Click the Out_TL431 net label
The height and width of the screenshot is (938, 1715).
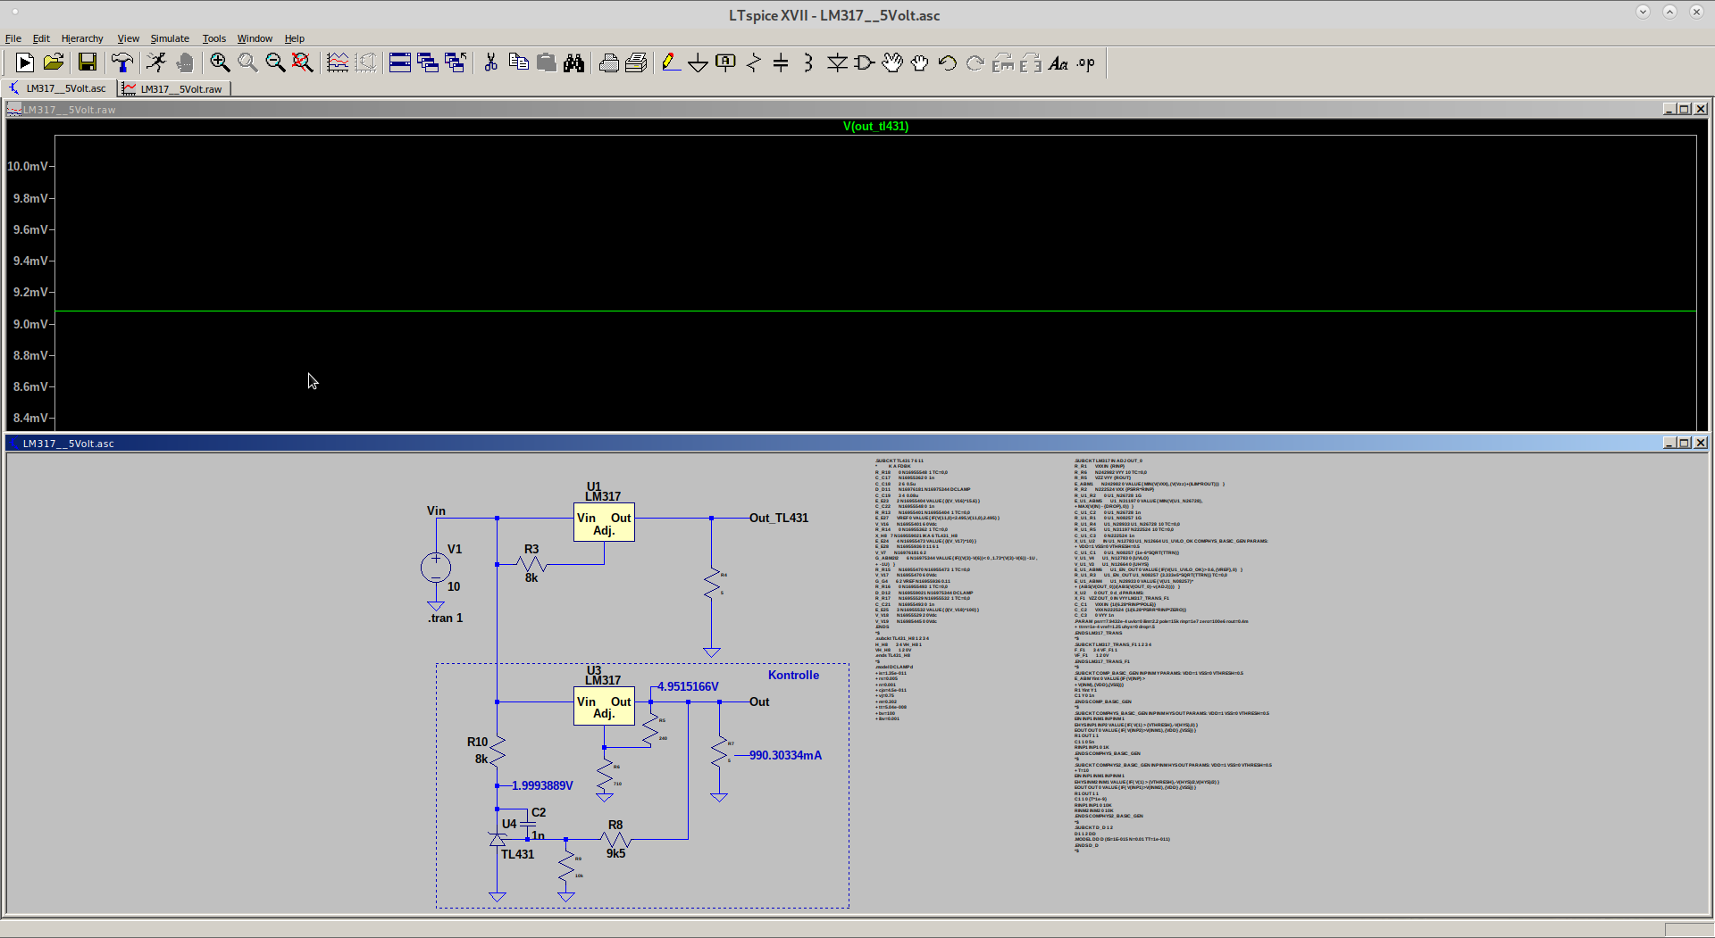779,518
